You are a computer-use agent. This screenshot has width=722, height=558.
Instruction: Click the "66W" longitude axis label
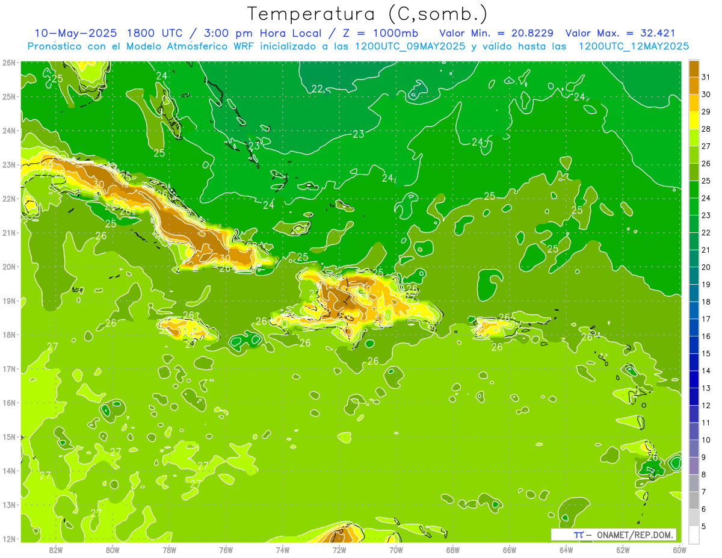point(510,550)
